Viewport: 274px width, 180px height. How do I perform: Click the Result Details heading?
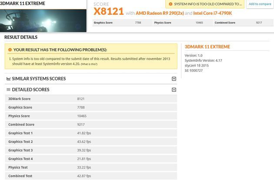click(x=21, y=37)
